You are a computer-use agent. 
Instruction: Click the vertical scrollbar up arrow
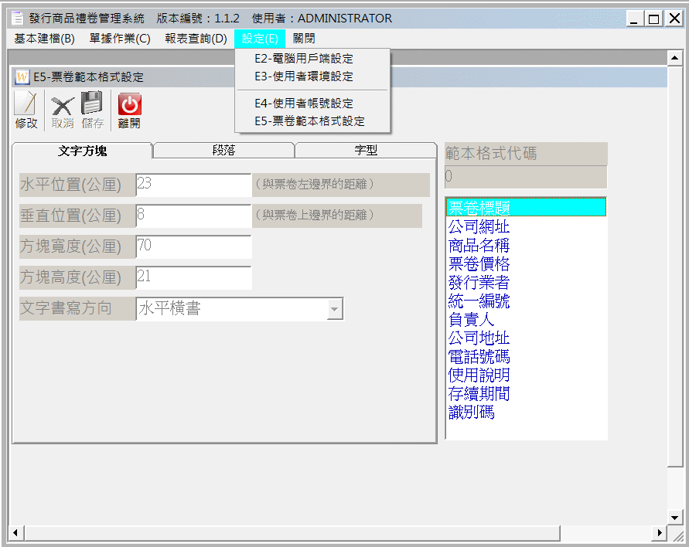(674, 57)
